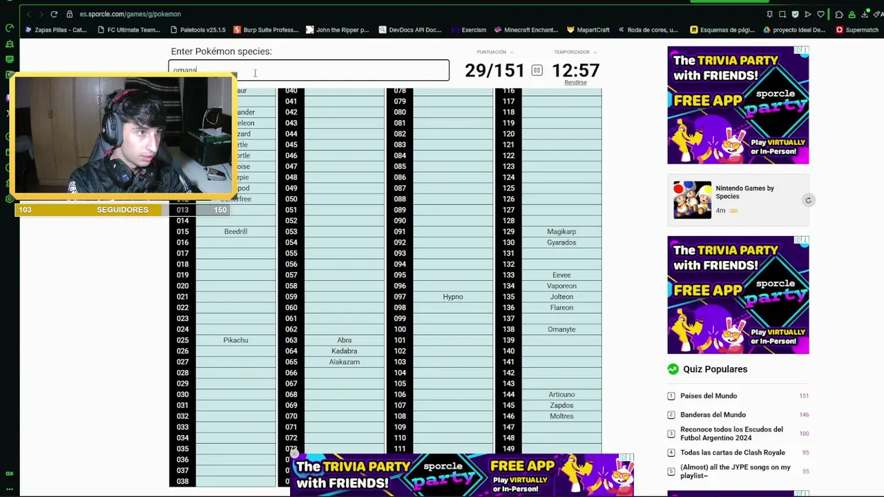Screen dimensions: 884x497
Task: Click the Flareon answer cell
Action: click(x=561, y=308)
